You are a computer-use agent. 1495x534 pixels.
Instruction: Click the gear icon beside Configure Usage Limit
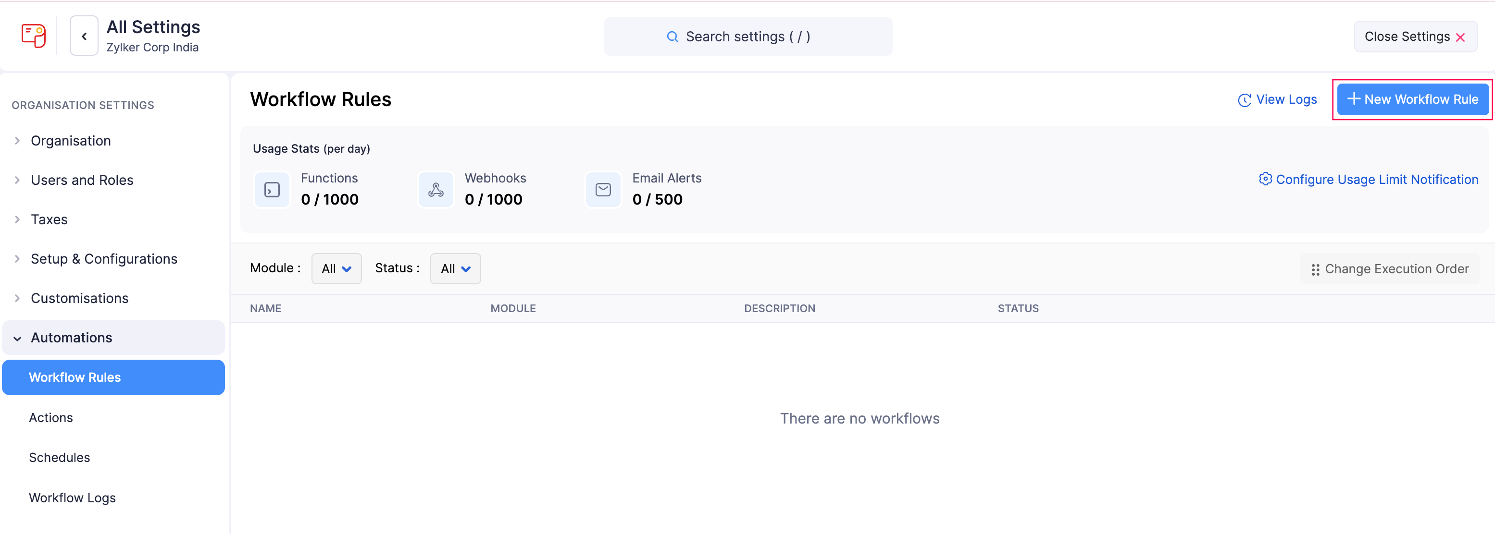pos(1265,179)
